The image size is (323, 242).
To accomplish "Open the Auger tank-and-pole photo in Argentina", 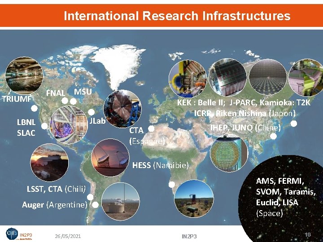I will [x=121, y=201].
